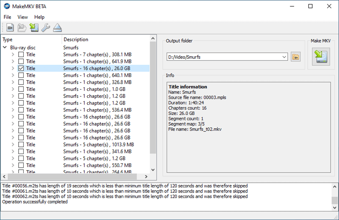Expand the 341.6 MB title row
This screenshot has width=339, height=220.
[13, 151]
